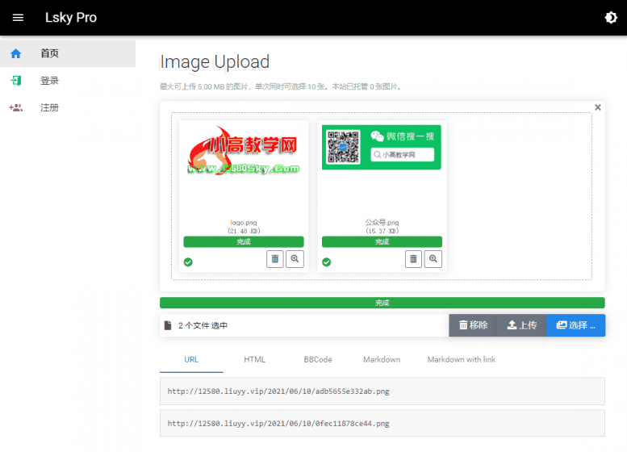Open the hamburger navigation menu

tap(18, 18)
